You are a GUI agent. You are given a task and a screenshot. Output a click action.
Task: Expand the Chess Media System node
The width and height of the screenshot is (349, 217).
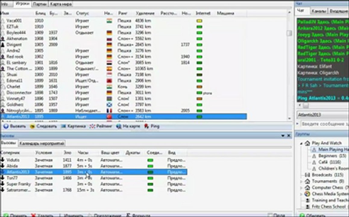tap(301, 194)
